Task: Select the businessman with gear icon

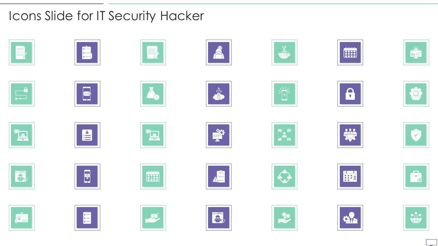Action: pyautogui.click(x=350, y=218)
